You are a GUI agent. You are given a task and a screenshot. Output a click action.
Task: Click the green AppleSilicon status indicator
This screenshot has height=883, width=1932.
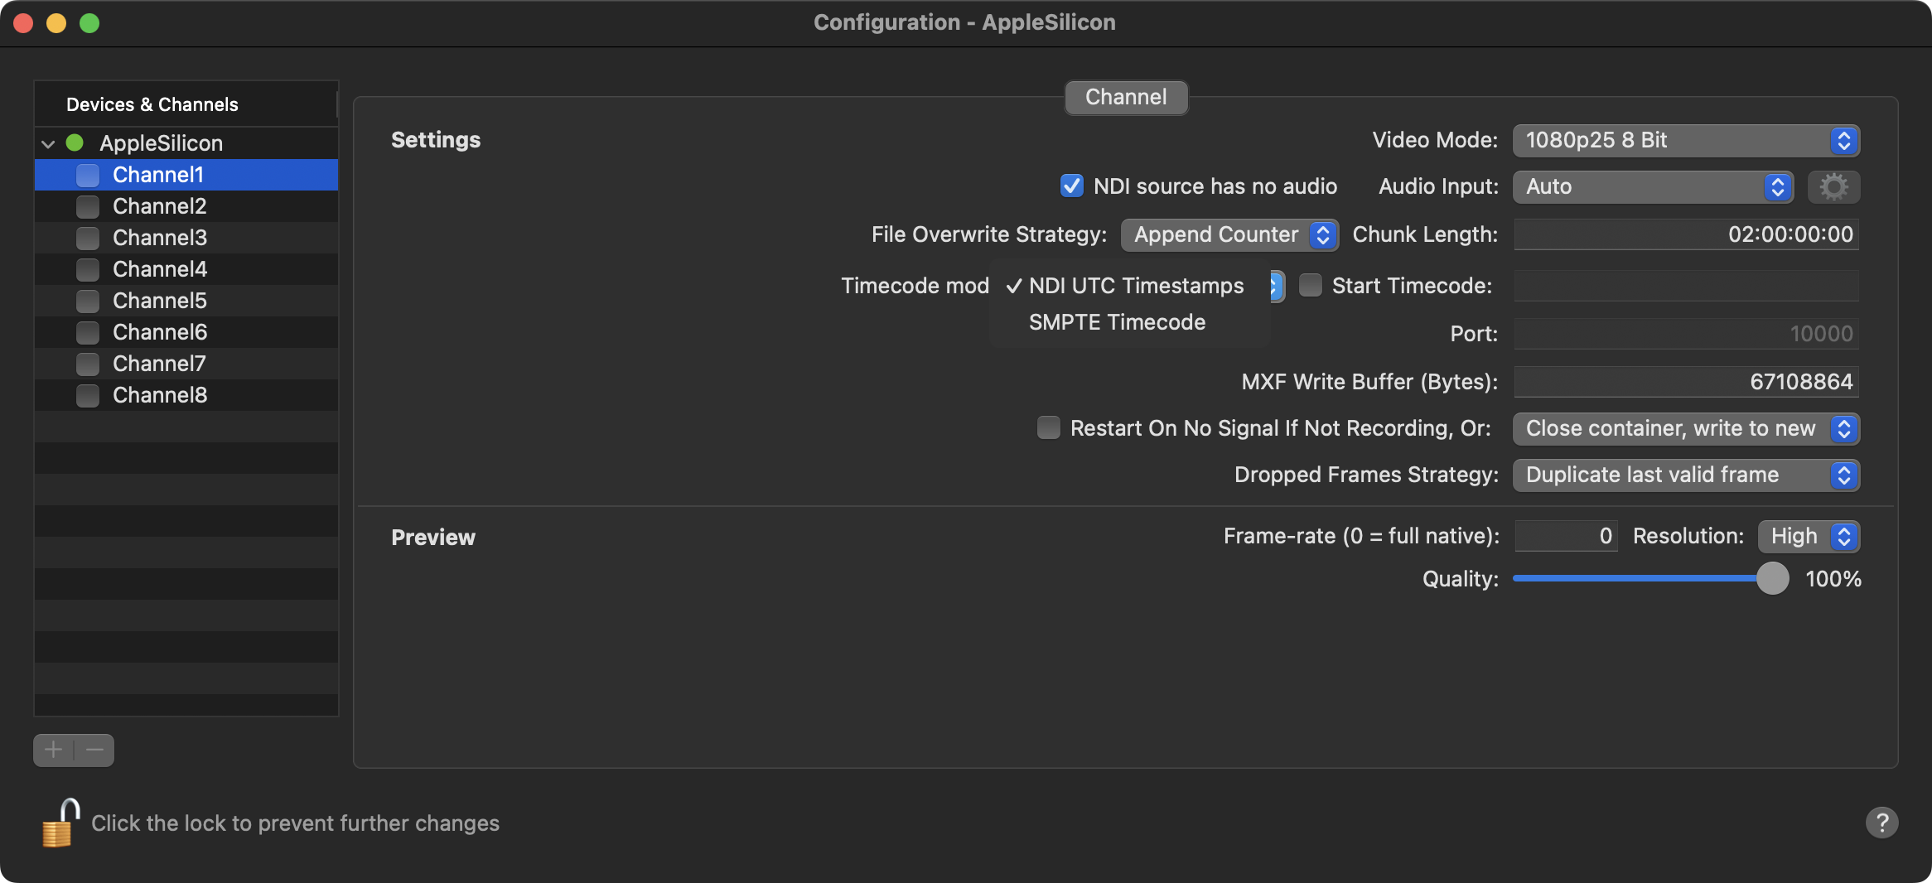point(75,142)
